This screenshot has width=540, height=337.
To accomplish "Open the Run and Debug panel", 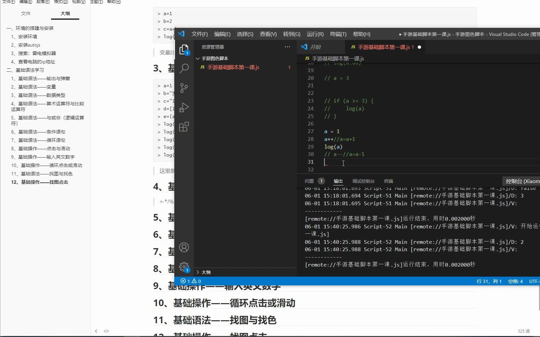I will pyautogui.click(x=184, y=107).
